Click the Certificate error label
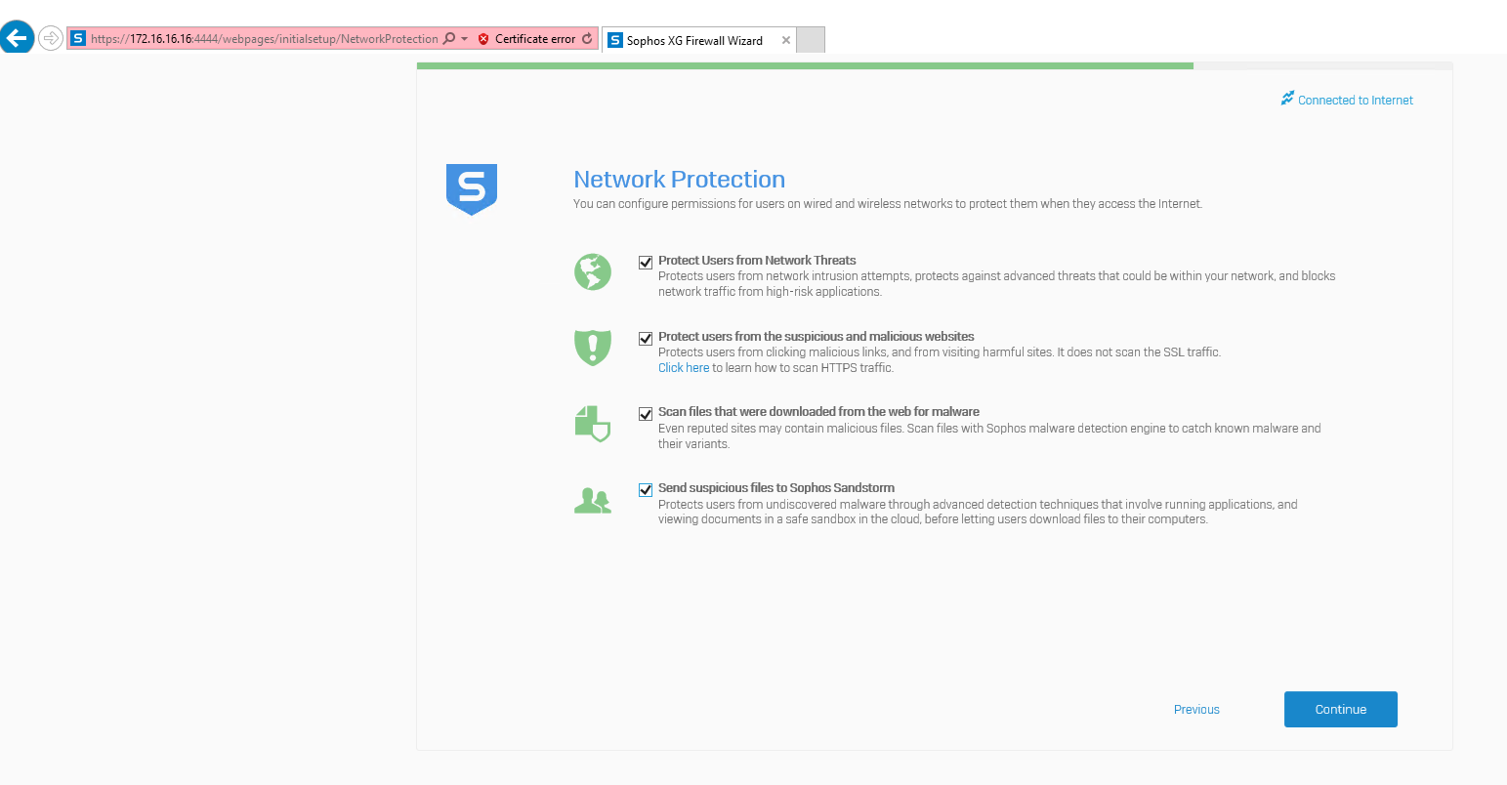The height and width of the screenshot is (785, 1507). click(535, 39)
